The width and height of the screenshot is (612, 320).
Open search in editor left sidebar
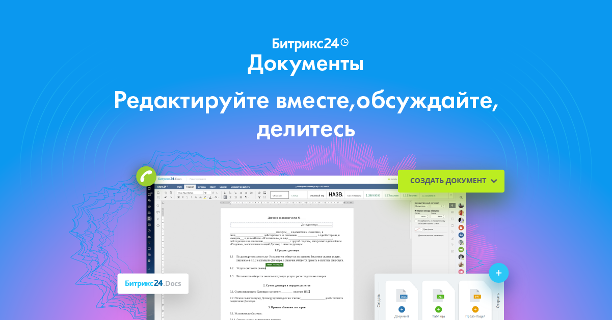point(158,206)
